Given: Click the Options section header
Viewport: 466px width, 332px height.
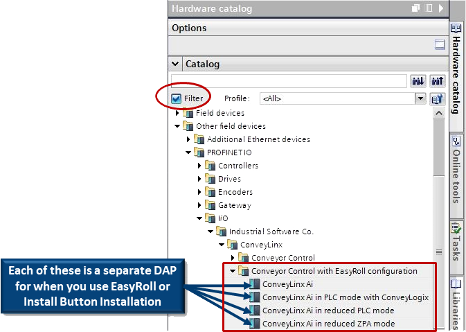Looking at the screenshot, I should [309, 28].
